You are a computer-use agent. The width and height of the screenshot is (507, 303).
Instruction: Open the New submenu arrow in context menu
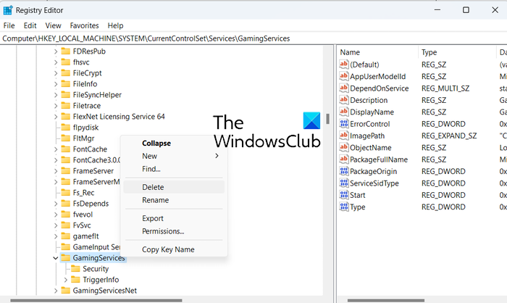217,156
